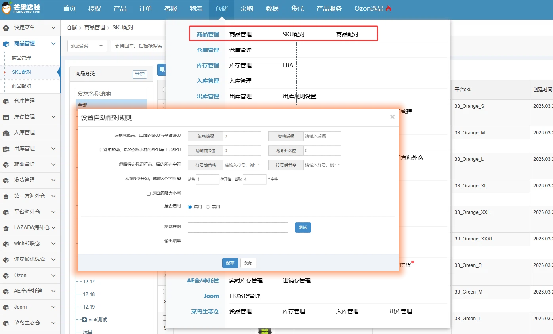Image resolution: width=553 pixels, height=334 pixels.
Task: Click the 快捷菜单 gear icon in sidebar
Action: [6, 28]
